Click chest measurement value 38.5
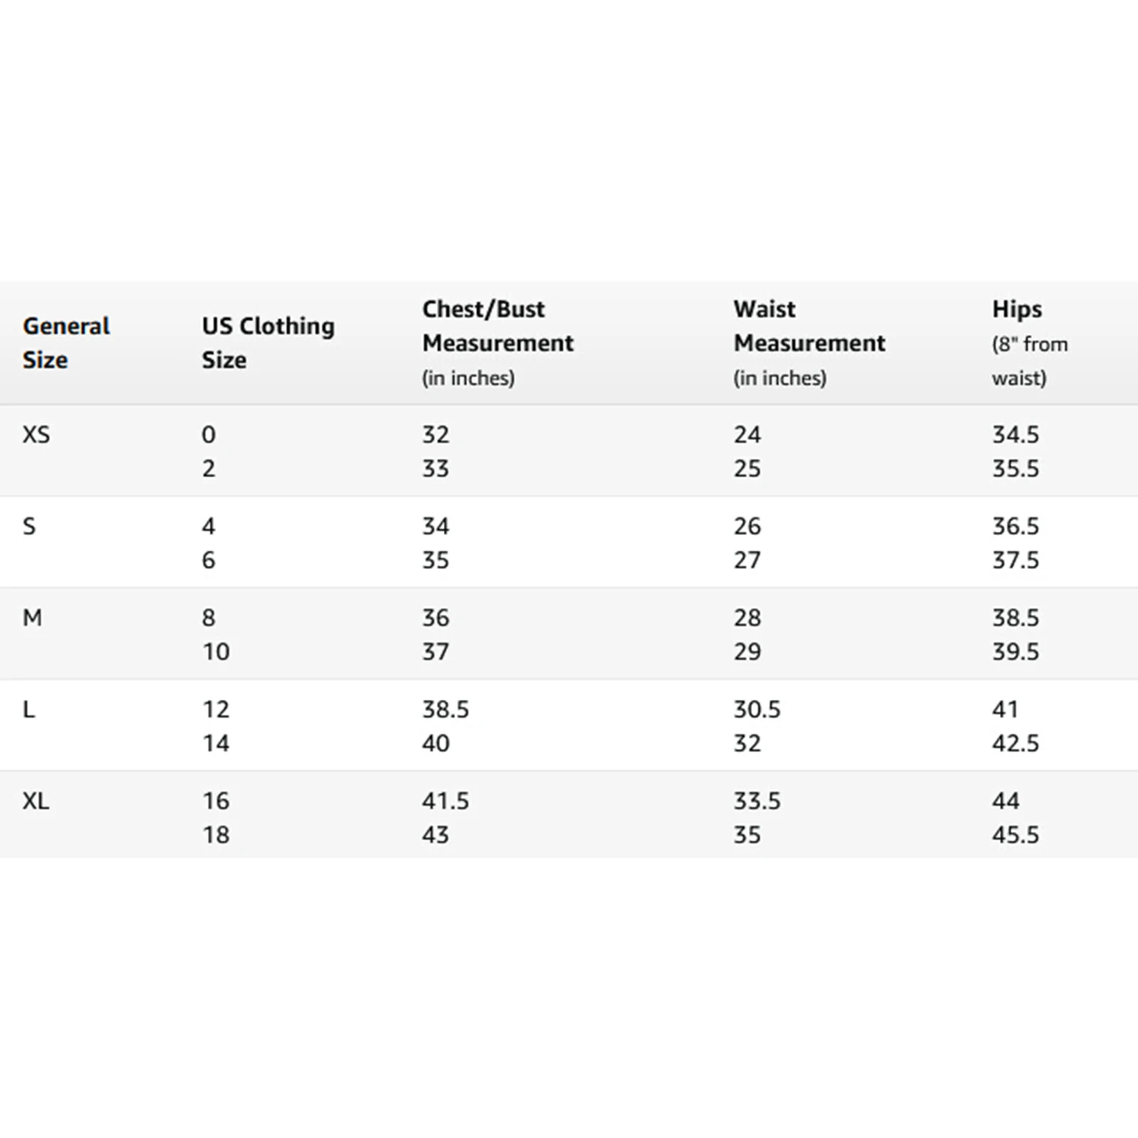The image size is (1138, 1138). 445,710
